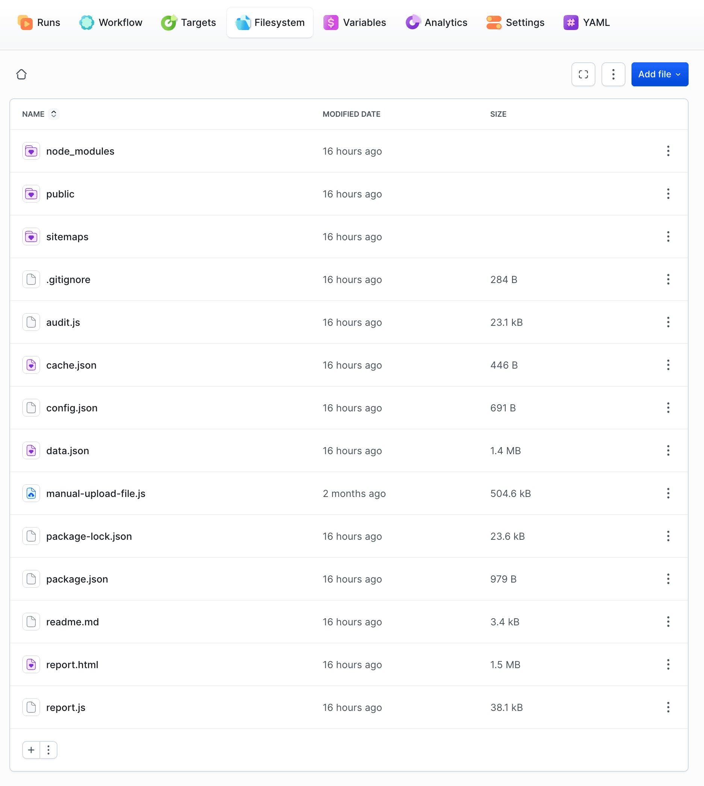Click the report.html file icon
The width and height of the screenshot is (704, 786).
pos(31,665)
